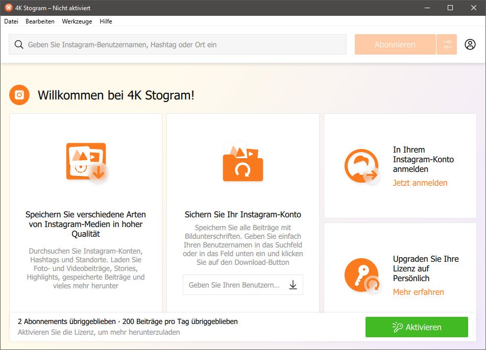486x350 pixels.
Task: Click the 4K Stogram welcome logo
Action: 19,95
